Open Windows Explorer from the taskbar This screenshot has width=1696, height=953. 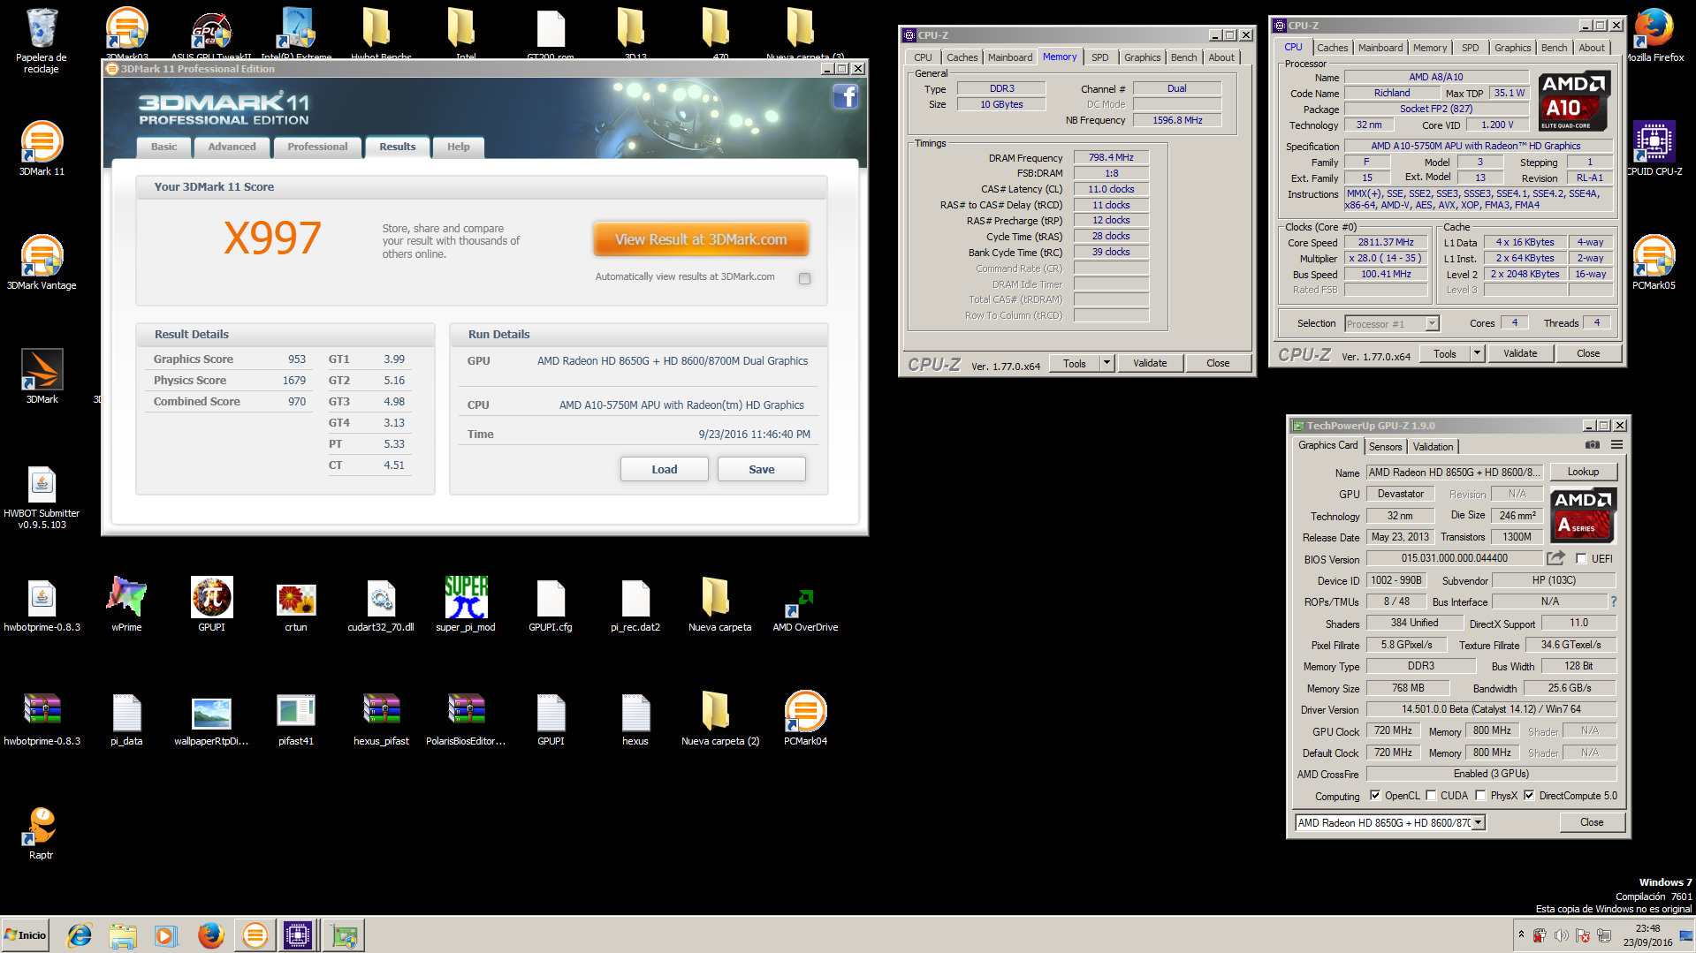click(x=123, y=935)
